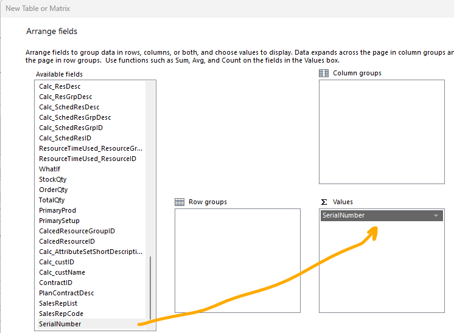Image resolution: width=454 pixels, height=333 pixels.
Task: Click the Values sigma icon
Action: 324,202
